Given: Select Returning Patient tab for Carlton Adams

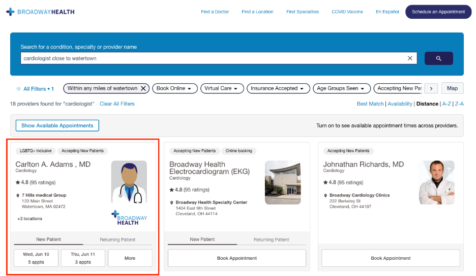Looking at the screenshot, I should 117,239.
